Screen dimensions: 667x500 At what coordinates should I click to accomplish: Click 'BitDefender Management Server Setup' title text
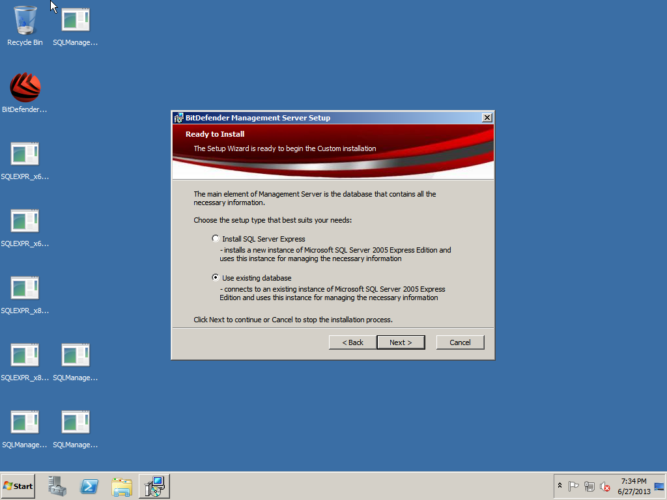(258, 118)
